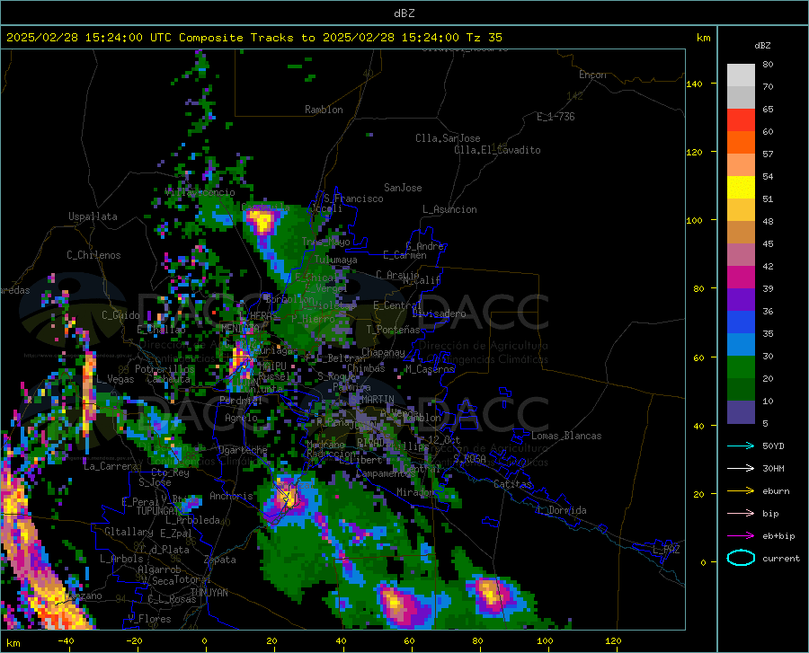This screenshot has height=653, width=809.
Task: Select the bright green 20-30 dBZ swatch
Action: [741, 367]
